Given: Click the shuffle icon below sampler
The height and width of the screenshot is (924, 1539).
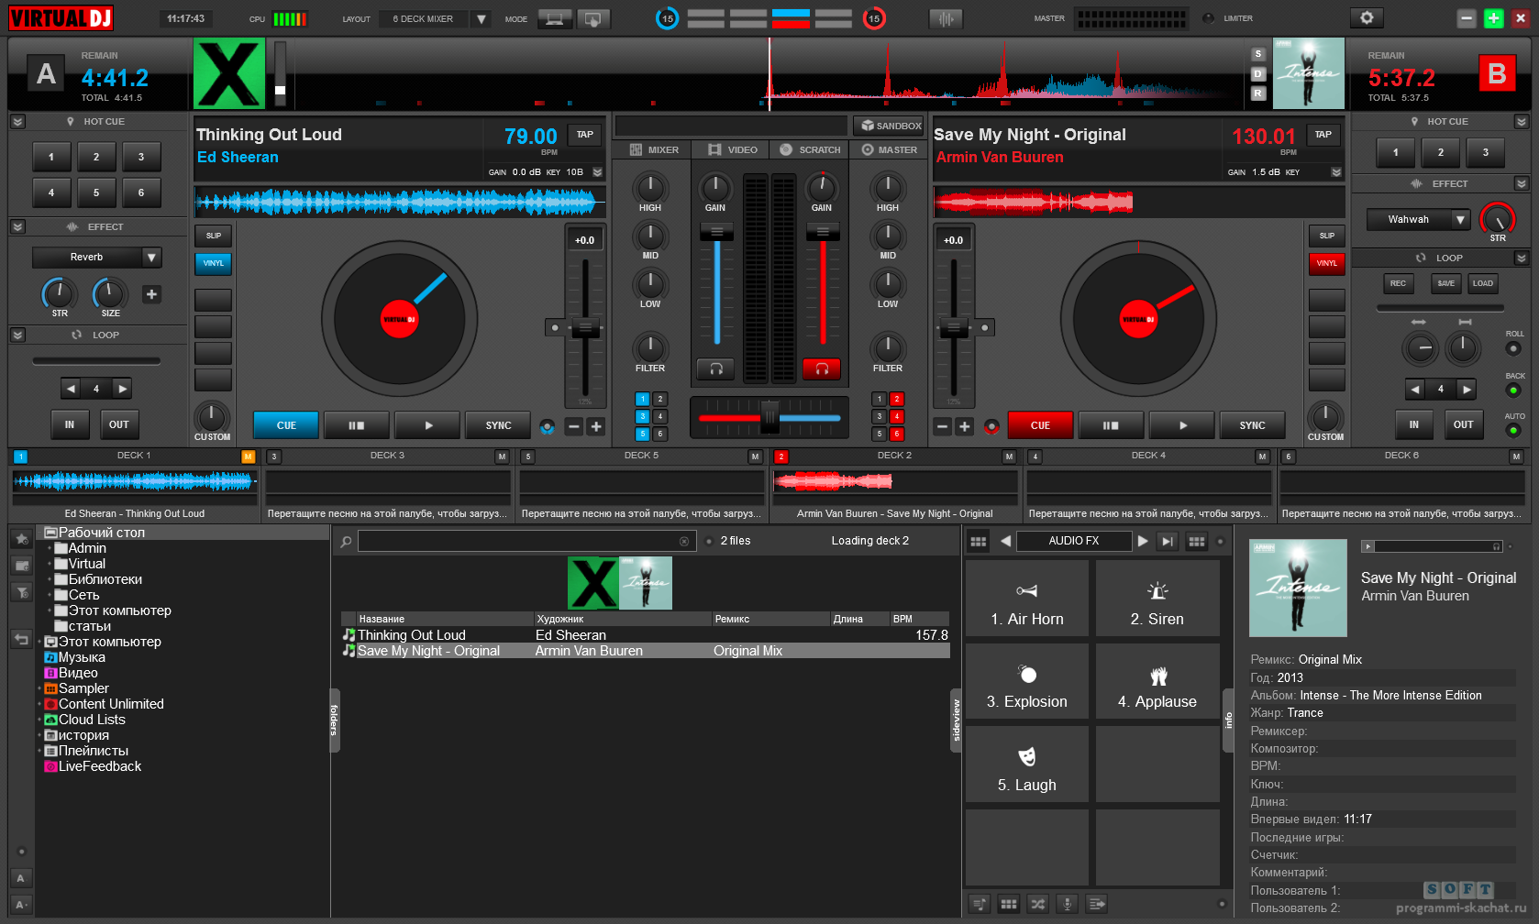Looking at the screenshot, I should click(x=1037, y=904).
